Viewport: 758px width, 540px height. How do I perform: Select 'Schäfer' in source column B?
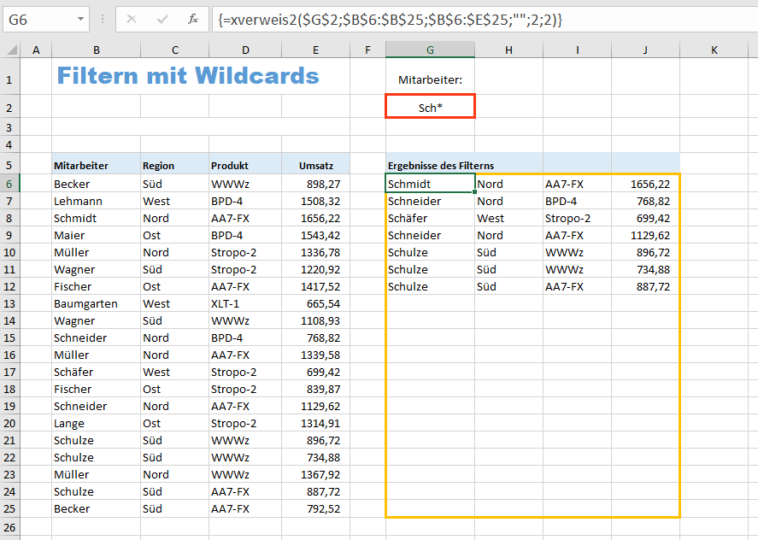point(97,373)
